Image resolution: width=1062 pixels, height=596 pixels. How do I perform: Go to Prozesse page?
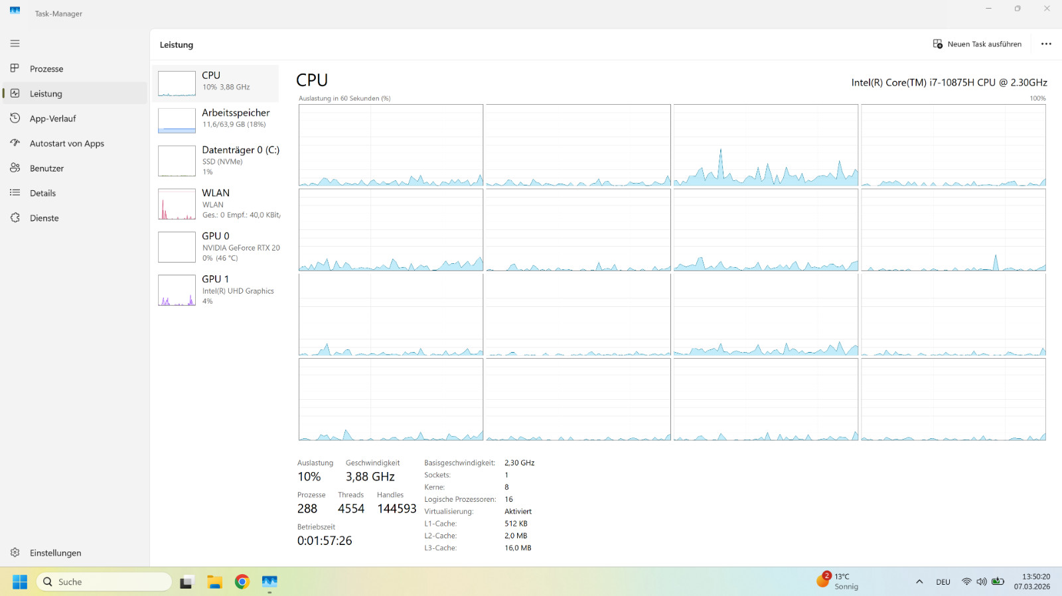point(75,68)
